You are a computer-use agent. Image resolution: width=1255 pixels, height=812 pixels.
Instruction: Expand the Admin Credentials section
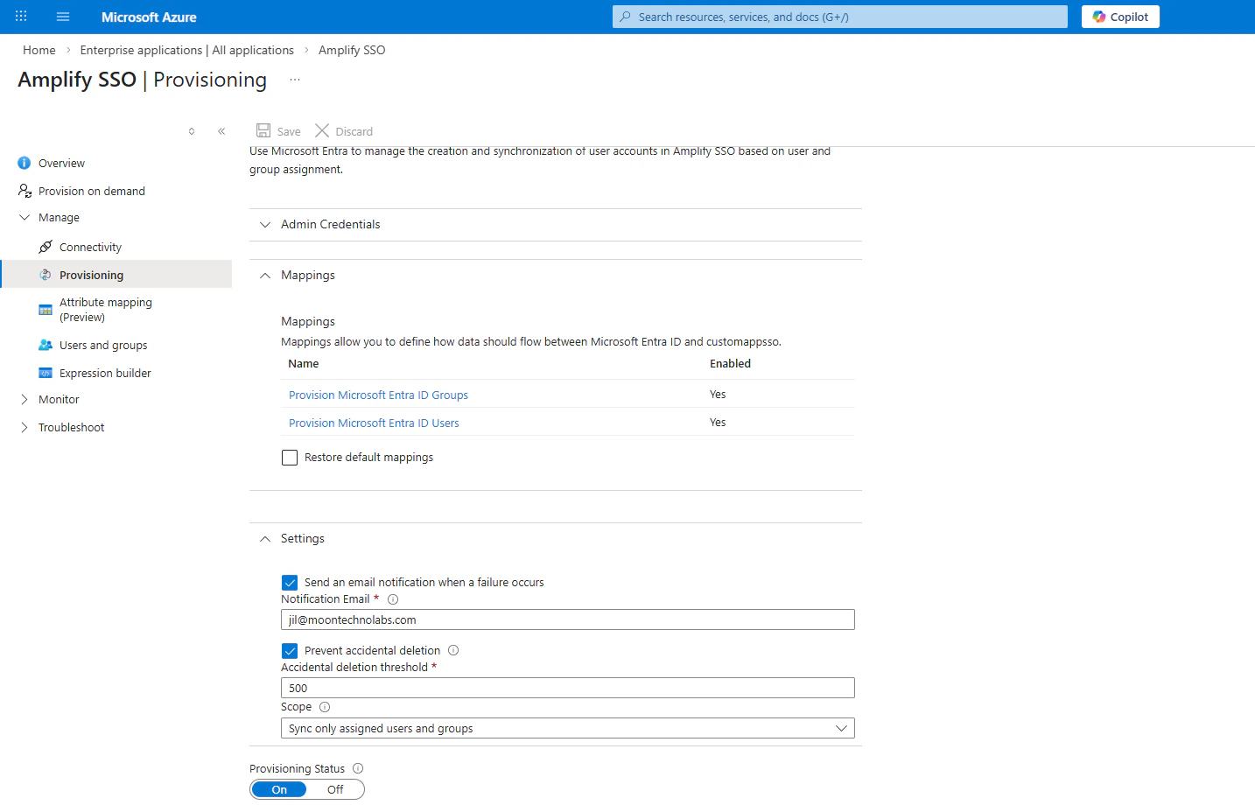pyautogui.click(x=556, y=224)
